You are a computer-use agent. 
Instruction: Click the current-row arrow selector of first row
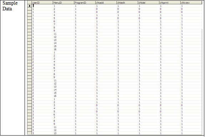(x=30, y=6)
